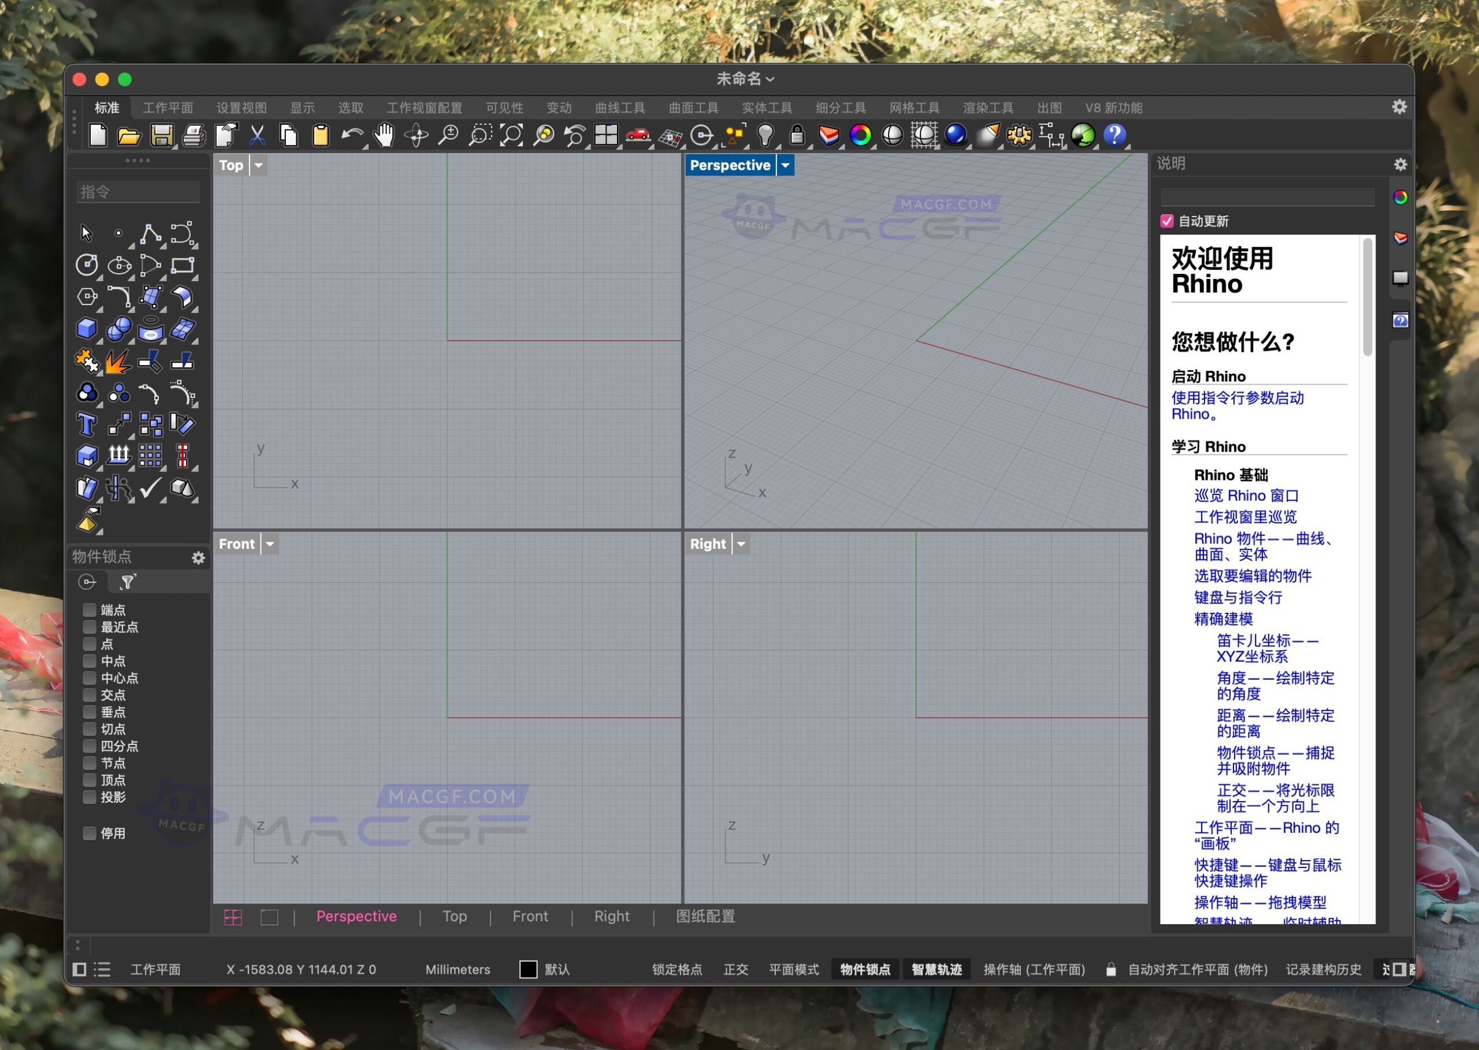The width and height of the screenshot is (1479, 1050).
Task: Enable the 交点 osnap checkbox
Action: [89, 694]
